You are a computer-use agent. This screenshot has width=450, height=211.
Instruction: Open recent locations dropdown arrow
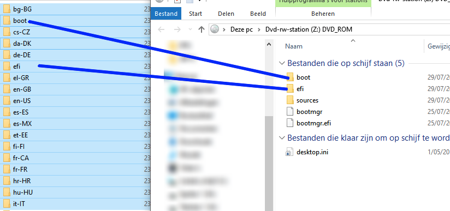click(190, 29)
